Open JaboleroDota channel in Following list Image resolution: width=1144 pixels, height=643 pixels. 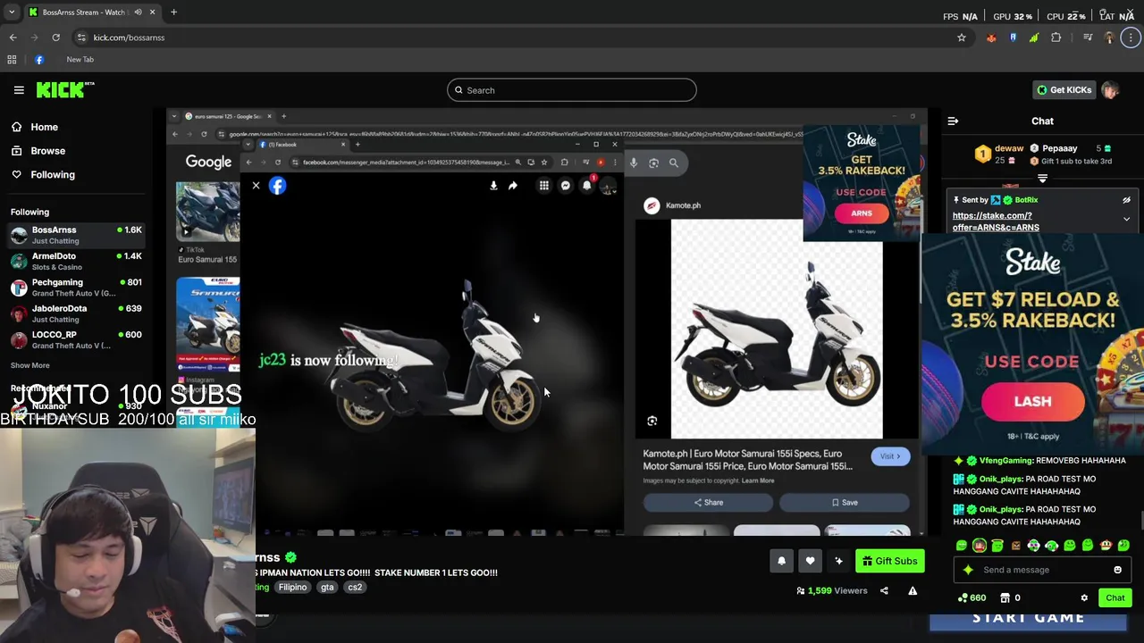click(77, 313)
